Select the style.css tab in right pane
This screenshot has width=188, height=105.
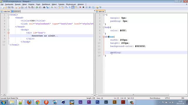pyautogui.click(x=100, y=11)
